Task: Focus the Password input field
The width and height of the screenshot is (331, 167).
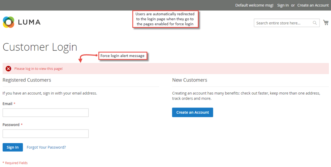Action: (45, 134)
